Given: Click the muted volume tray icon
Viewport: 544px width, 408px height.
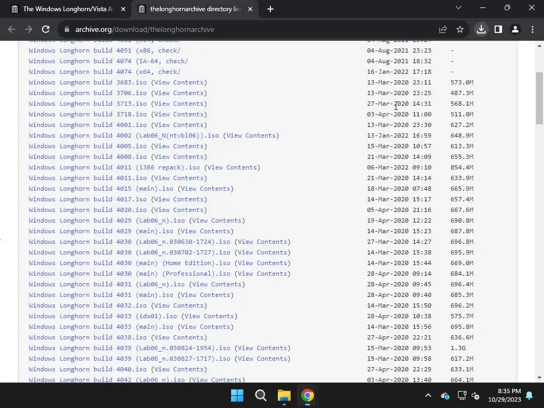Looking at the screenshot, I should point(475,395).
